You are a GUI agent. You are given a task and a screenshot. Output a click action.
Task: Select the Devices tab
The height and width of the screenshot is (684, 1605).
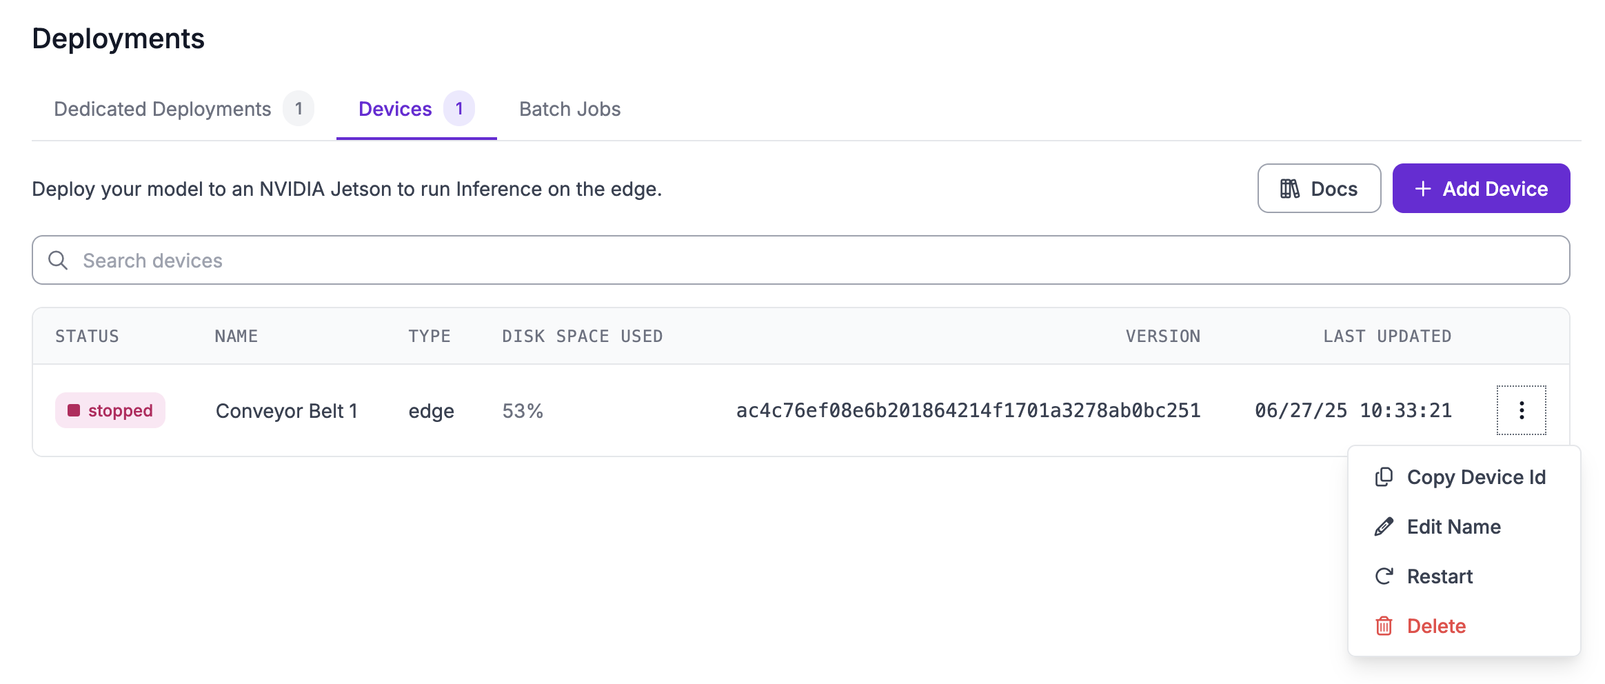click(x=395, y=109)
